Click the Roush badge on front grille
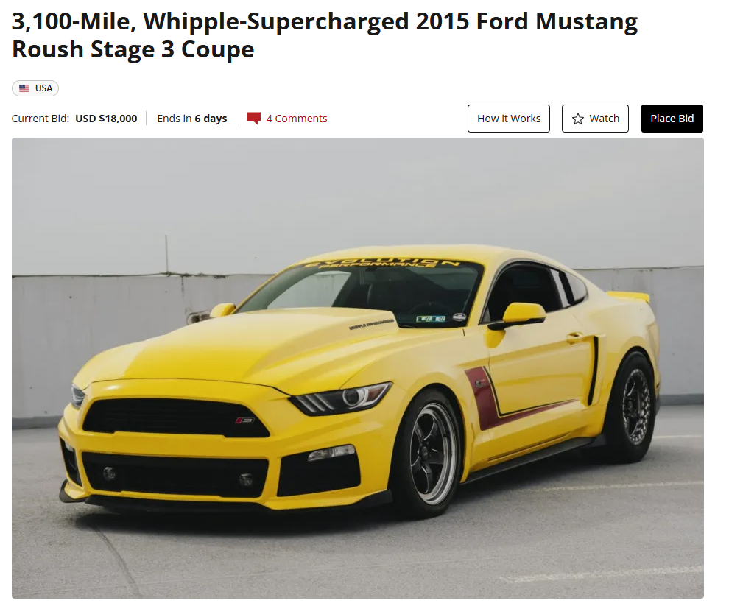729x606 pixels. pyautogui.click(x=244, y=420)
